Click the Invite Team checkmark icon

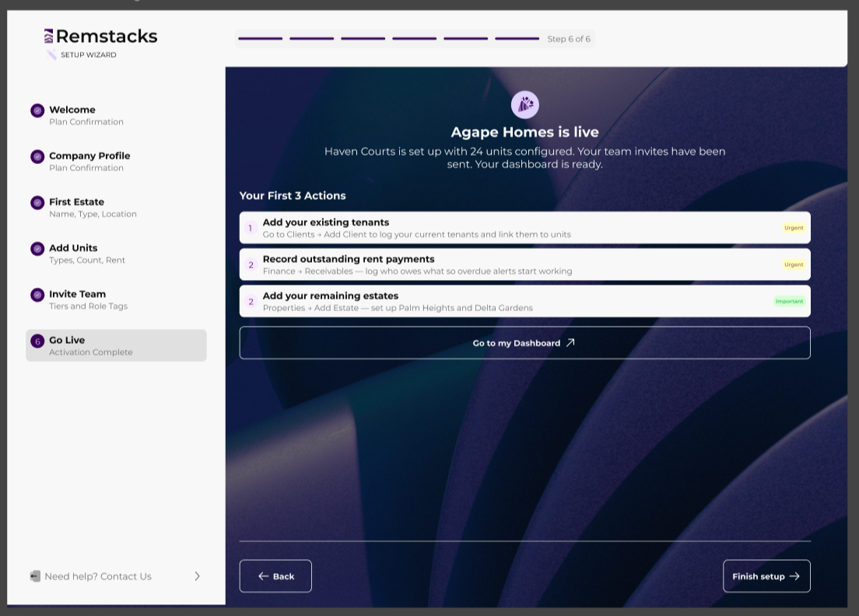click(37, 295)
